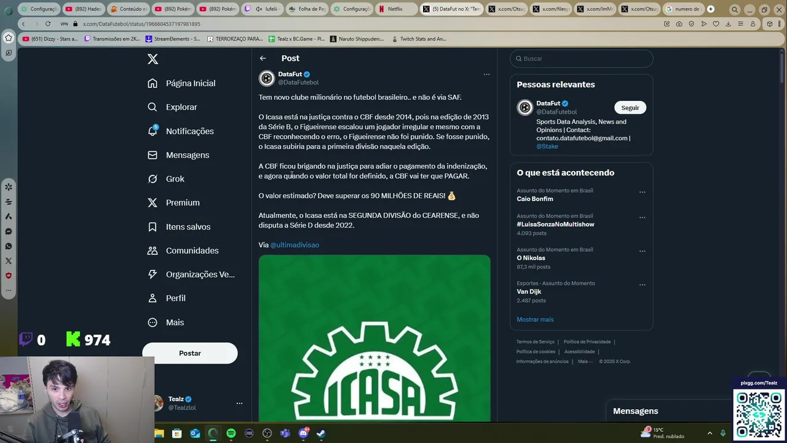787x443 pixels.
Task: Open the browser sidebar three-dots options
Action: [x=9, y=290]
